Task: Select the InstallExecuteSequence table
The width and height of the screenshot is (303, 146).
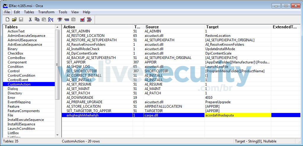Action: pos(26,120)
